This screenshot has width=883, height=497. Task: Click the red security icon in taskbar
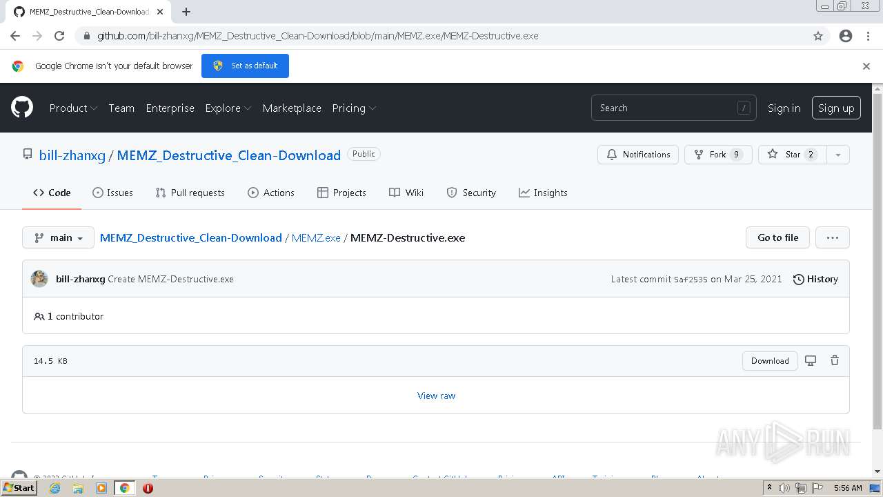tap(148, 488)
